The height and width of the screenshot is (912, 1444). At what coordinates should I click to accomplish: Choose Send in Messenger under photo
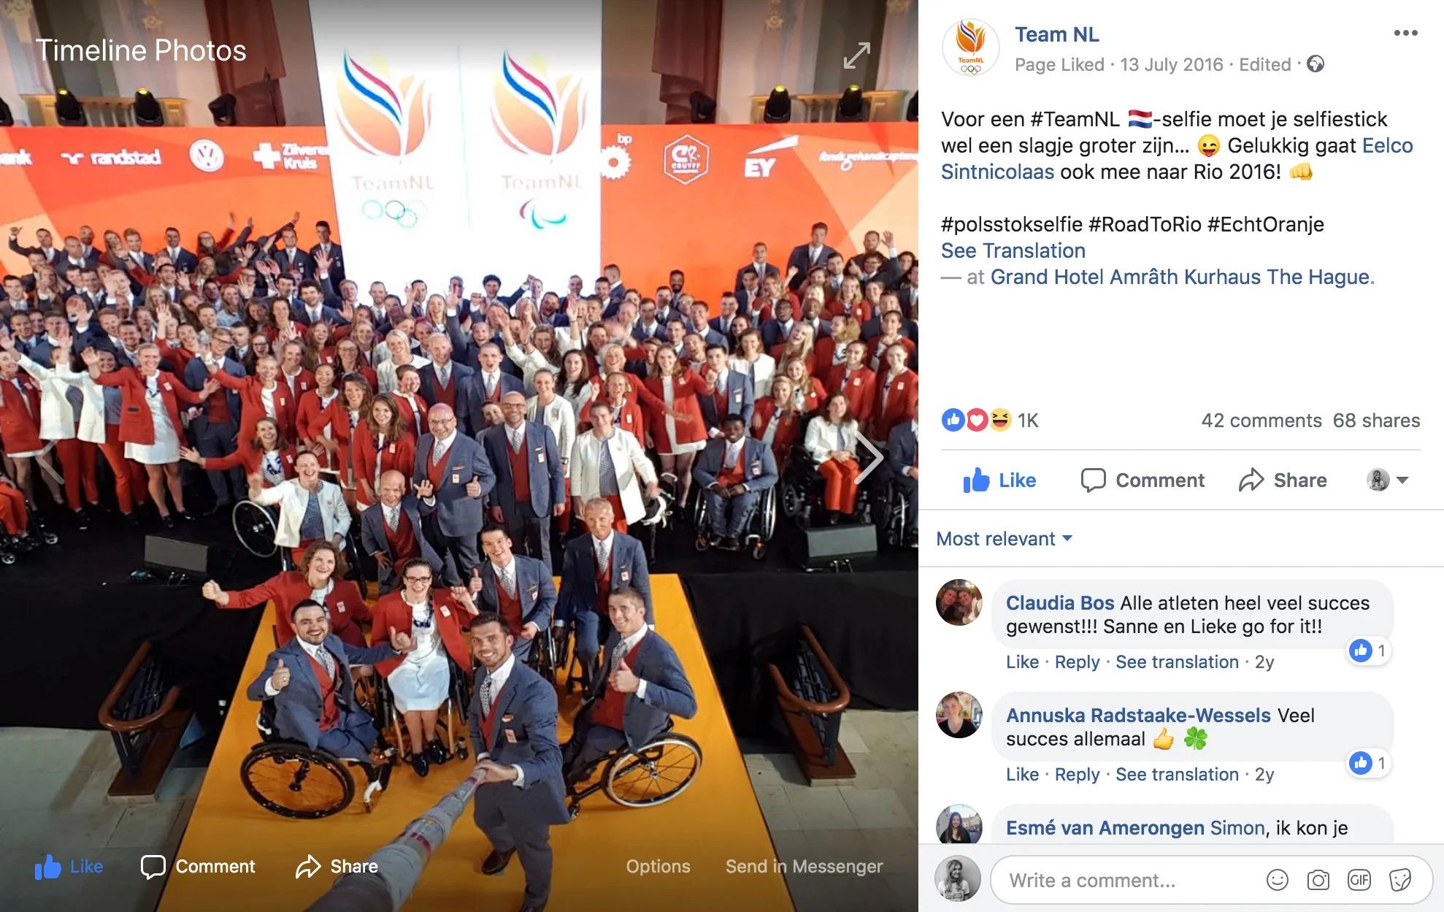pos(804,867)
